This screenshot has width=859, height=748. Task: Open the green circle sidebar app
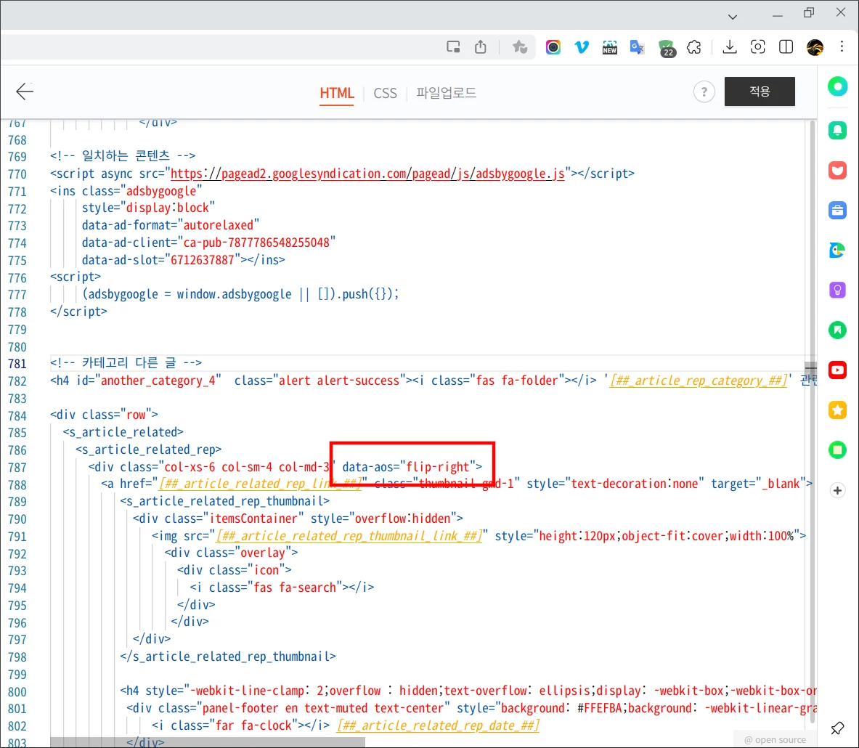(838, 86)
